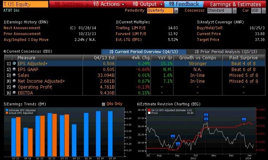Click the arrow beside the USD field
Screen dimensions: 268x160
coord(264,11)
